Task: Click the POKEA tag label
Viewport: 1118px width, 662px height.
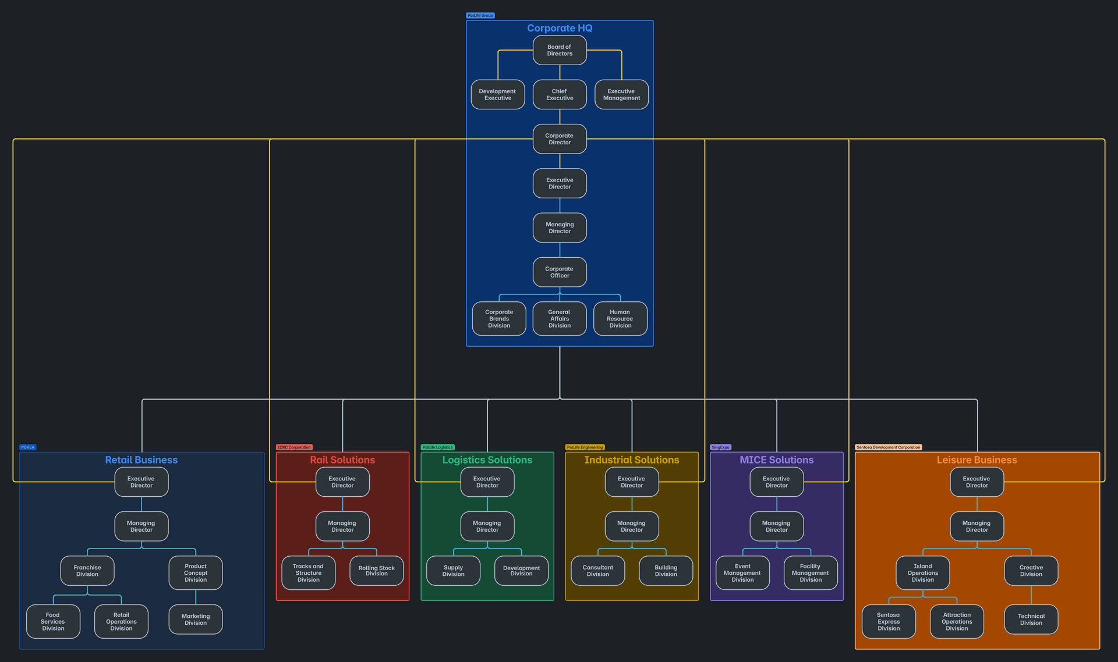Action: tap(28, 447)
